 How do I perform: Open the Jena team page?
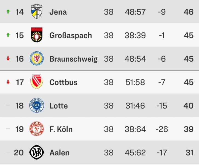(58, 12)
